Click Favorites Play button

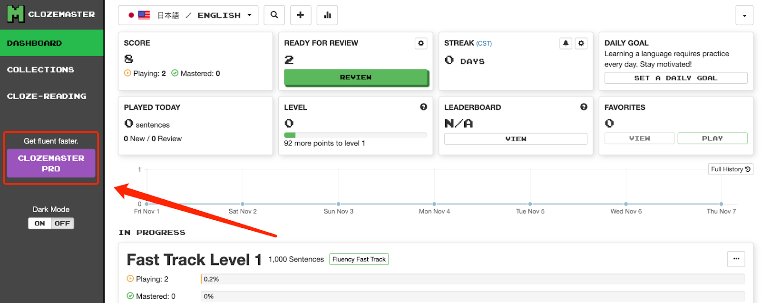[712, 138]
